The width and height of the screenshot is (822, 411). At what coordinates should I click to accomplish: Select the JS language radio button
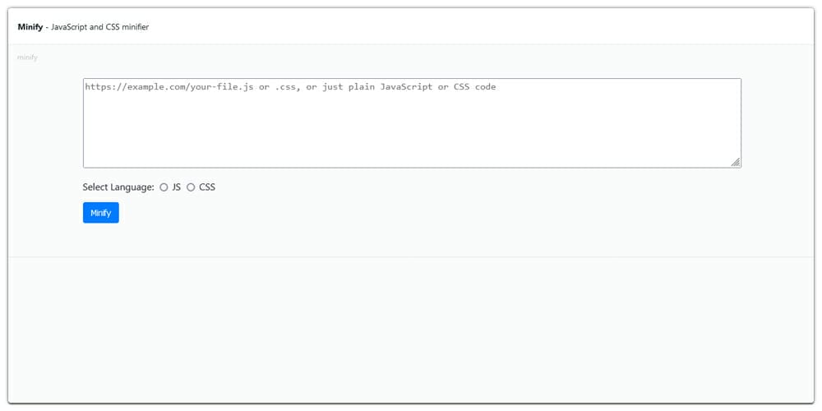tap(164, 187)
